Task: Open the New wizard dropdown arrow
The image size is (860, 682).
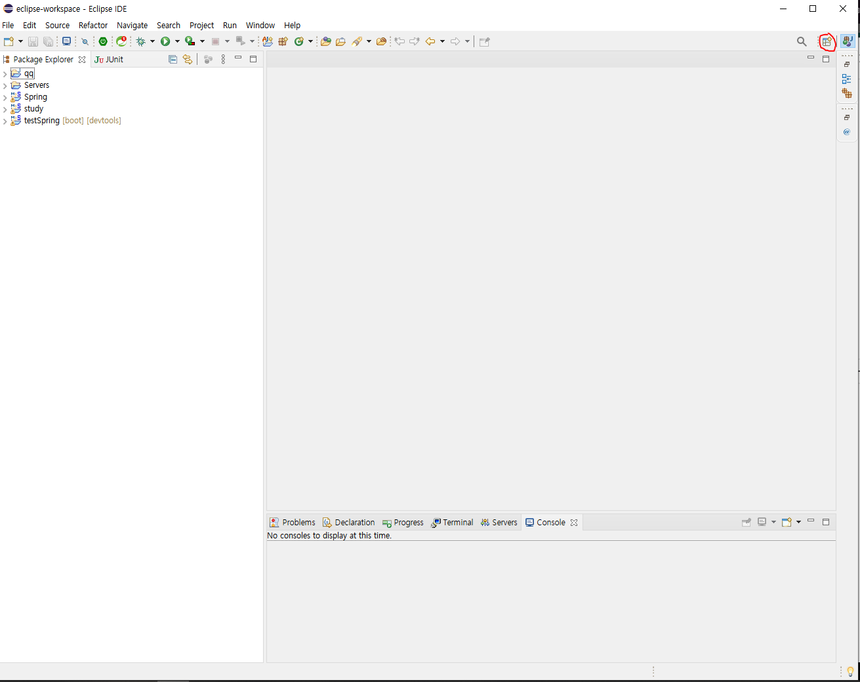Action: tap(20, 41)
